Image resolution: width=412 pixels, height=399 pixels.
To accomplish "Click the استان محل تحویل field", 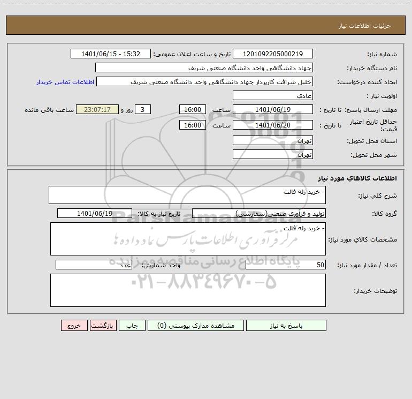I will coord(273,140).
